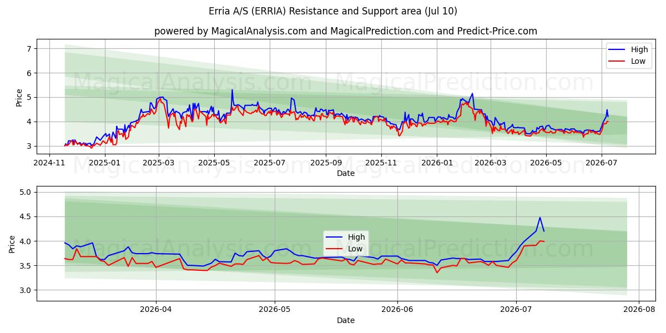Click the '2026-04' date tick label
Screen dimensions: 666x333
pyautogui.click(x=156, y=310)
